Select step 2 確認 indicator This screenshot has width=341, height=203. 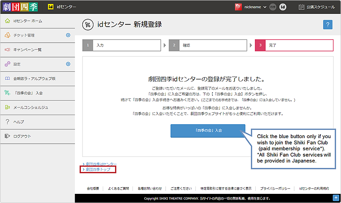click(208, 45)
